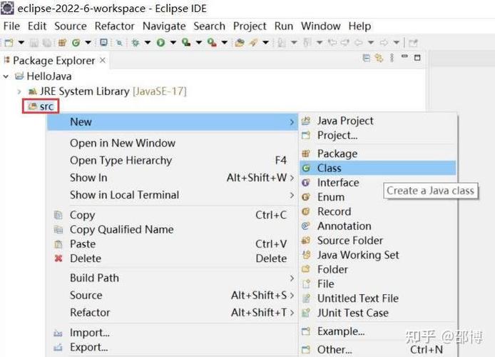Click Open Type Hierarchy in context menu
This screenshot has height=357, width=495.
pyautogui.click(x=121, y=161)
